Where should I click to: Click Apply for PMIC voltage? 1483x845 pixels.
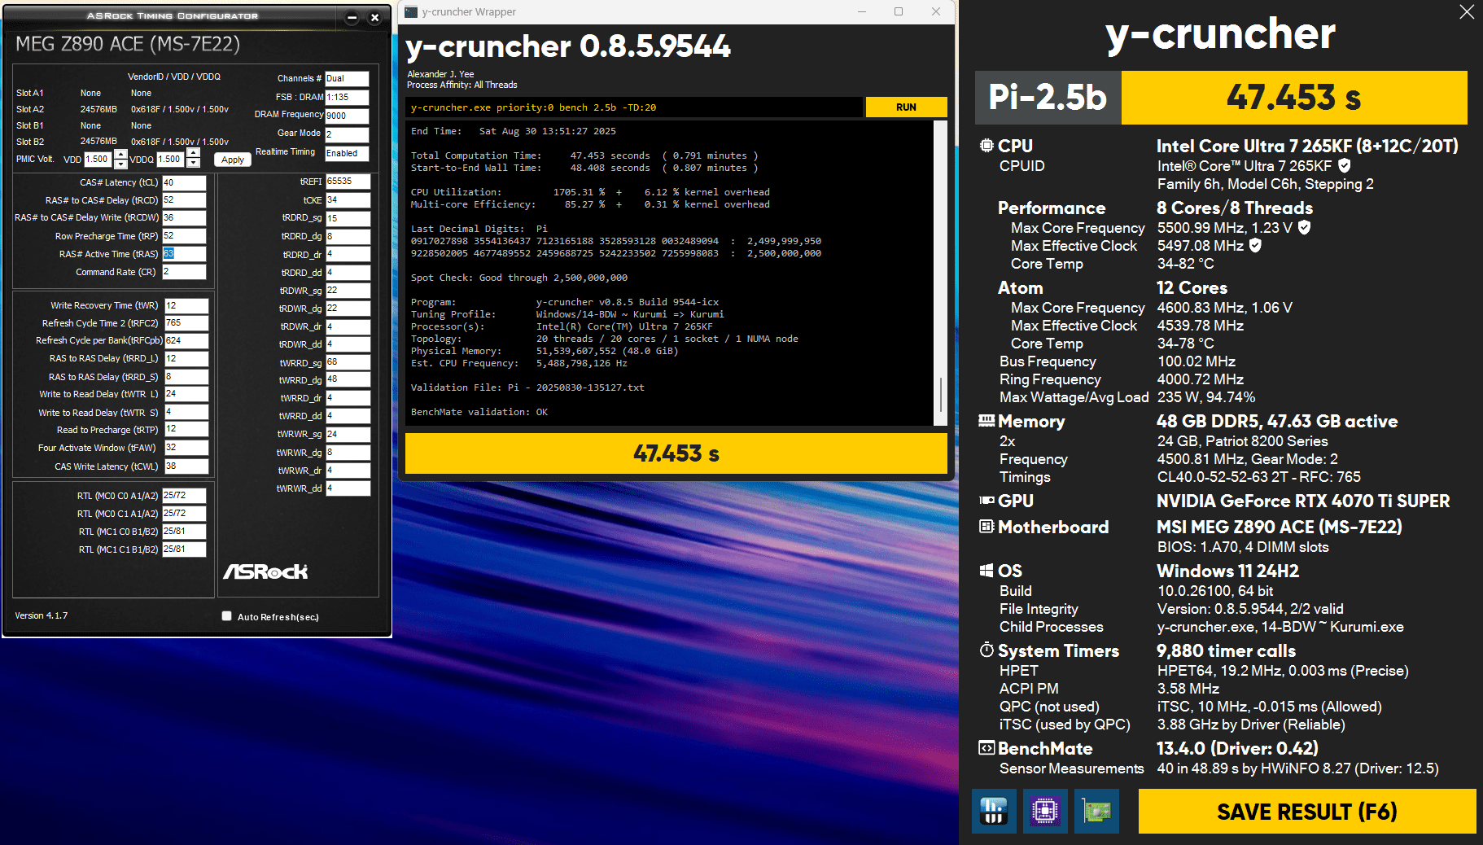(x=233, y=160)
